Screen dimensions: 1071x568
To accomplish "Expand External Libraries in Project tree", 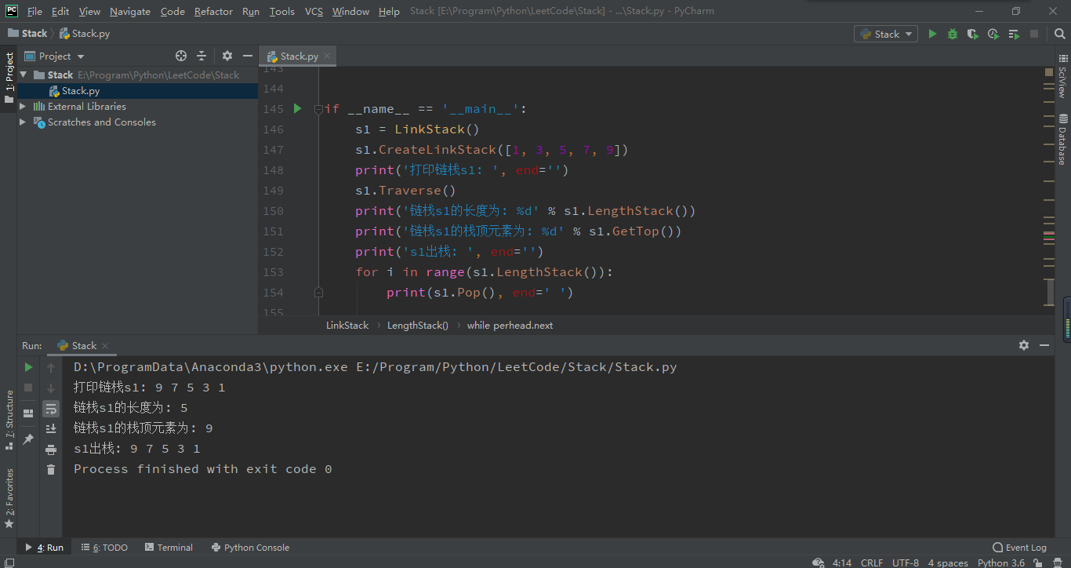I will [24, 106].
